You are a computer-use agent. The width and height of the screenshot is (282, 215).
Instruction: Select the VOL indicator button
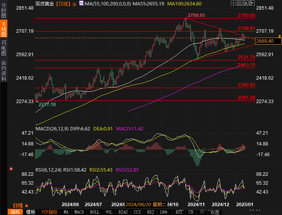tap(109, 212)
